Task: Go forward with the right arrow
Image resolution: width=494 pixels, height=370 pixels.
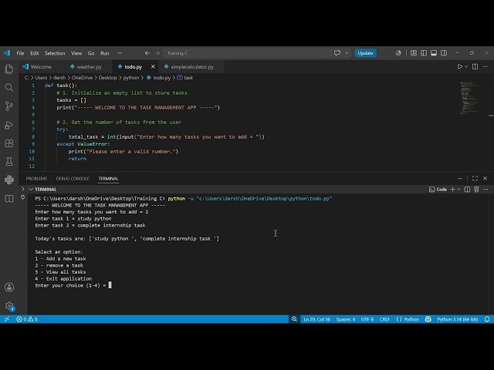Action: click(x=157, y=53)
